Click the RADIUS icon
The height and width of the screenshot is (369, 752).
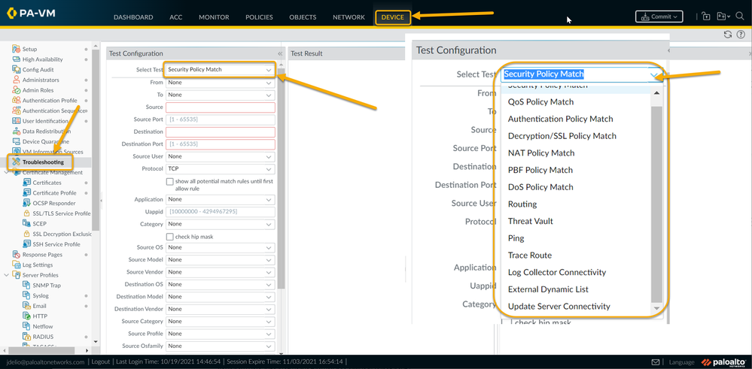click(x=27, y=337)
